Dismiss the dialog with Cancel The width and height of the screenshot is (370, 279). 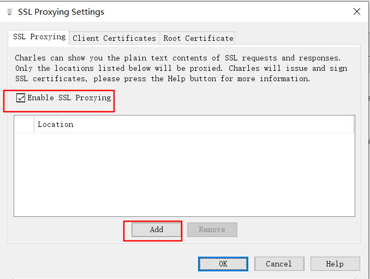(x=279, y=264)
